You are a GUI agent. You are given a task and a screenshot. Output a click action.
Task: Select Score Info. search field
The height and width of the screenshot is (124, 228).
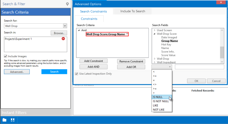(x=168, y=52)
